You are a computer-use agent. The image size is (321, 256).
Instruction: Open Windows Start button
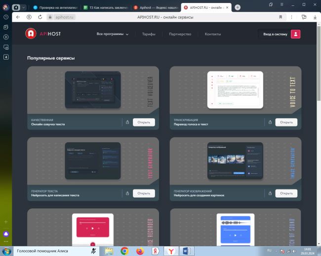tap(7, 251)
